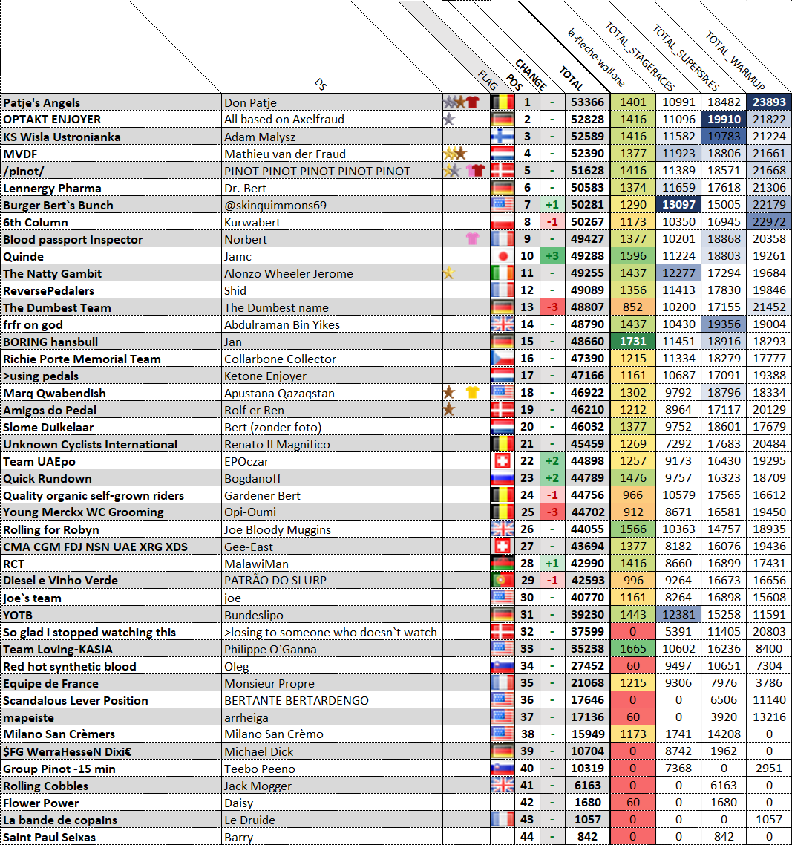
Task: Select team Quality organic self-grown riders
Action: [x=94, y=495]
